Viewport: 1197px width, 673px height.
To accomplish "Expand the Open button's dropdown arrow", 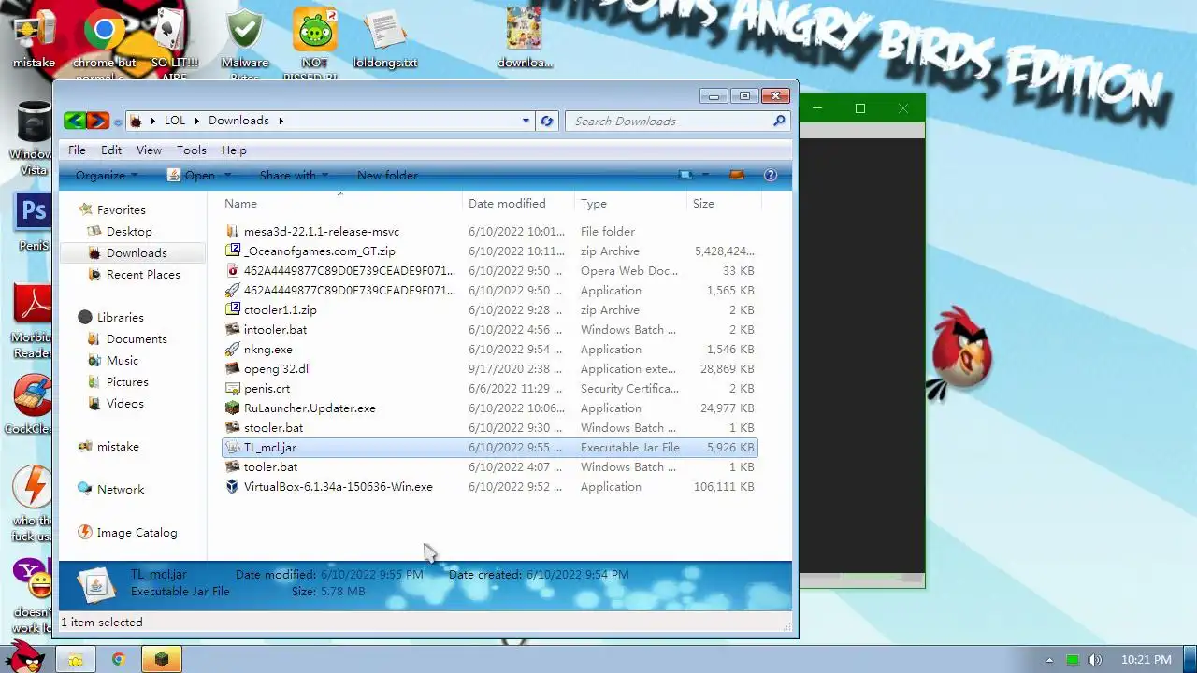I will 227,175.
